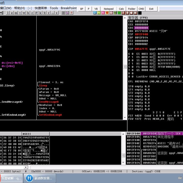Click the CMD button

click(x=141, y=9)
